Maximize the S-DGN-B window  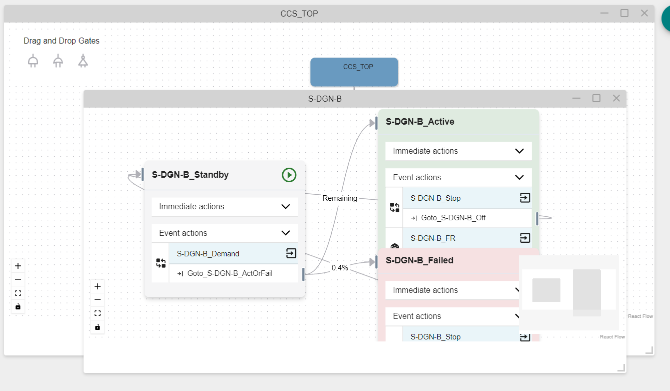(596, 98)
